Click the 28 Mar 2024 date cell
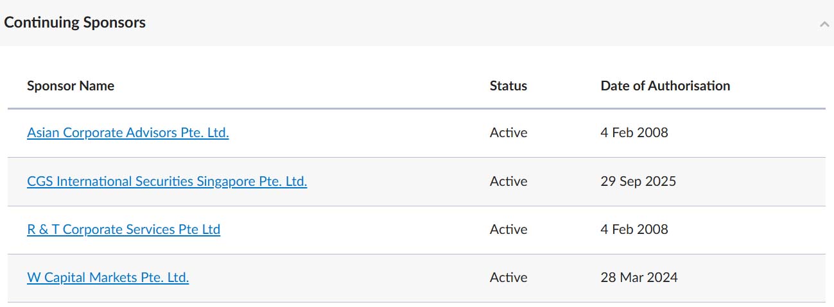The width and height of the screenshot is (834, 307). pos(639,278)
